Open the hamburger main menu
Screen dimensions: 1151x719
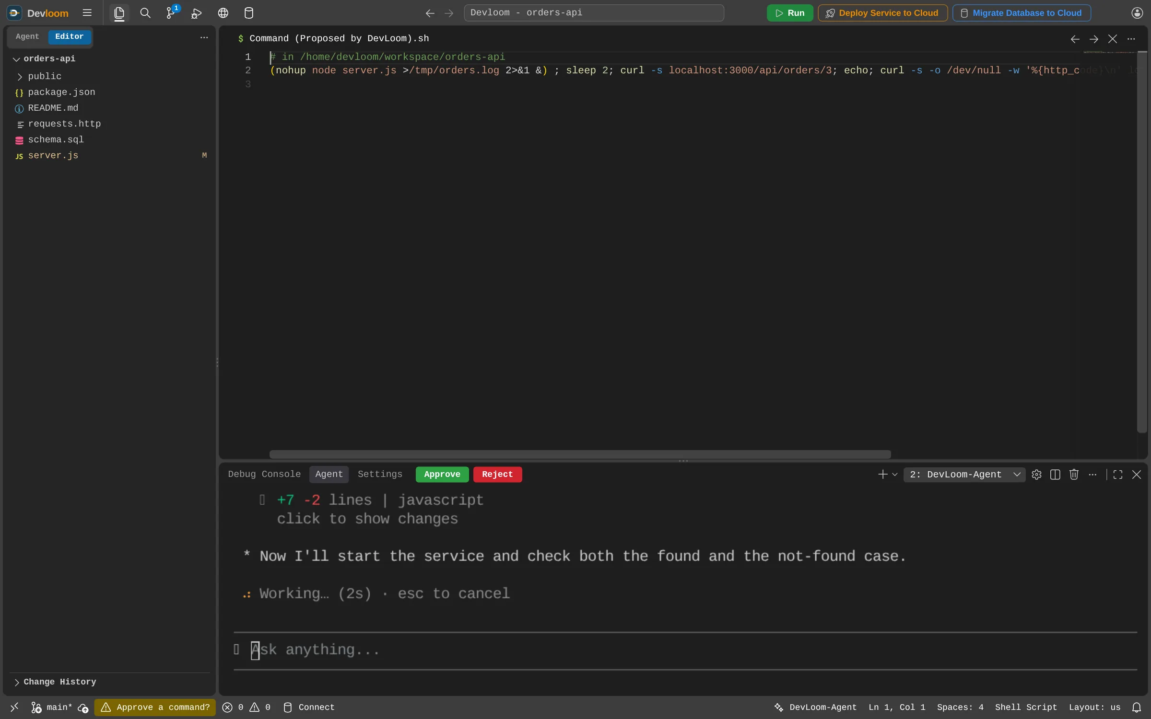click(x=87, y=13)
